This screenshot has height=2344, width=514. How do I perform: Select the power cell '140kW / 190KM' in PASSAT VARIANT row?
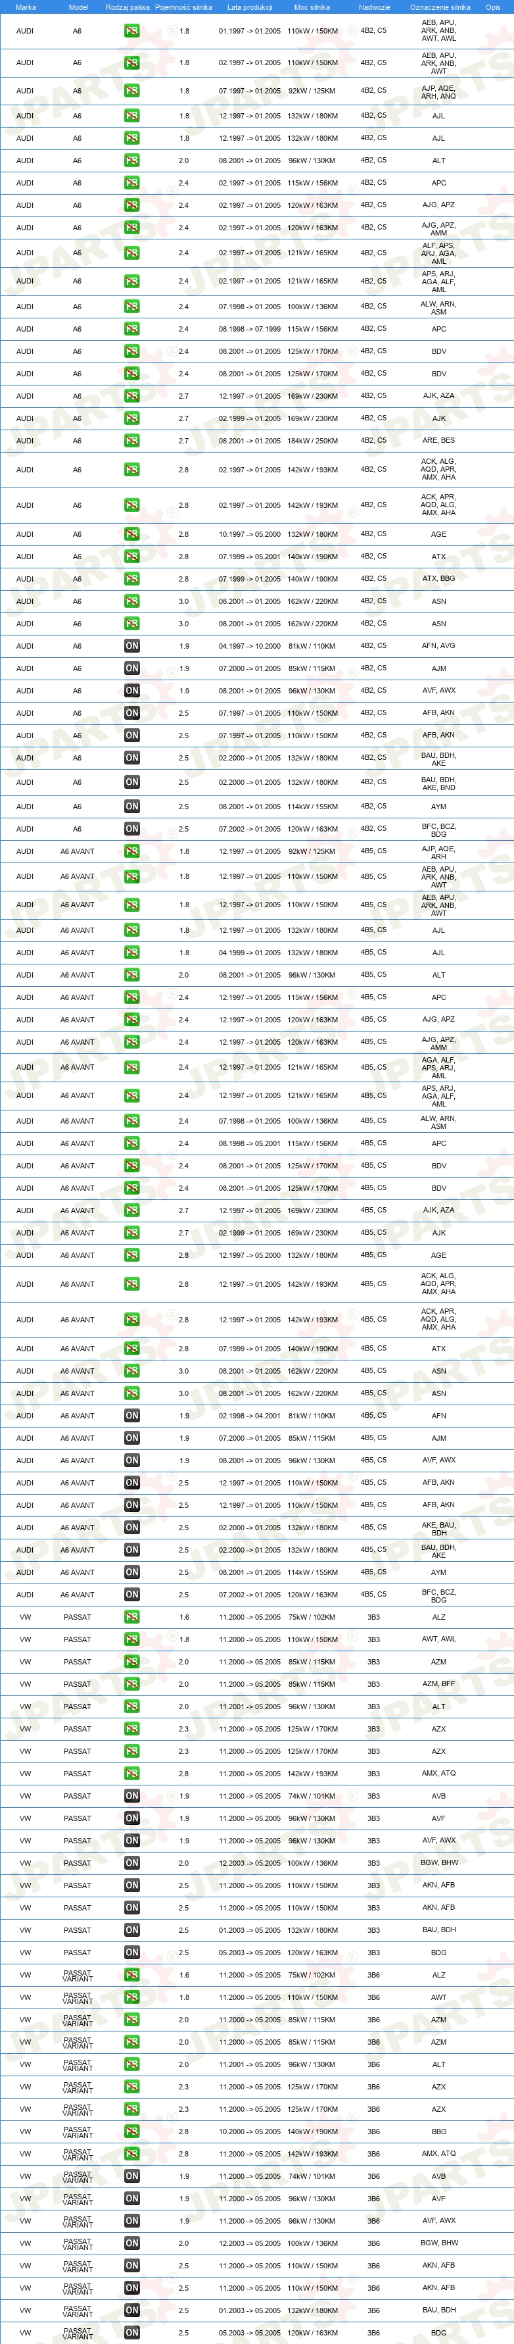pos(312,2131)
